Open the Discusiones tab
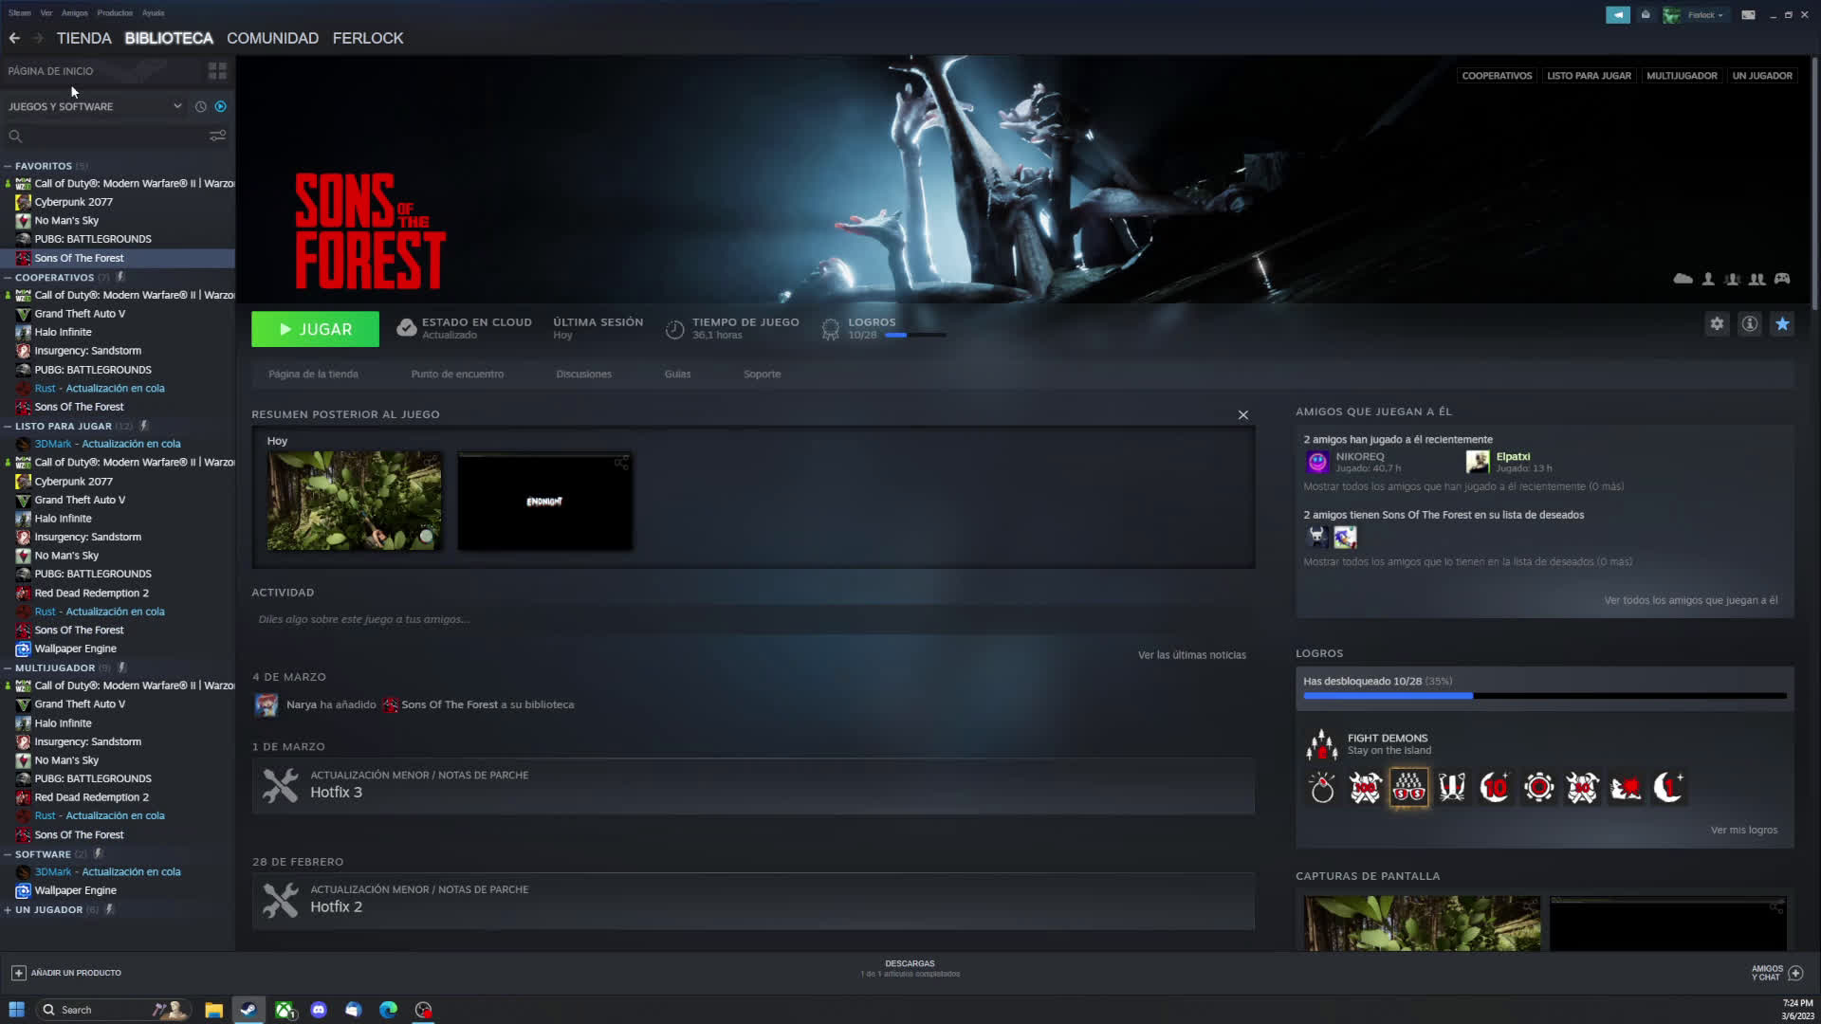 583,375
